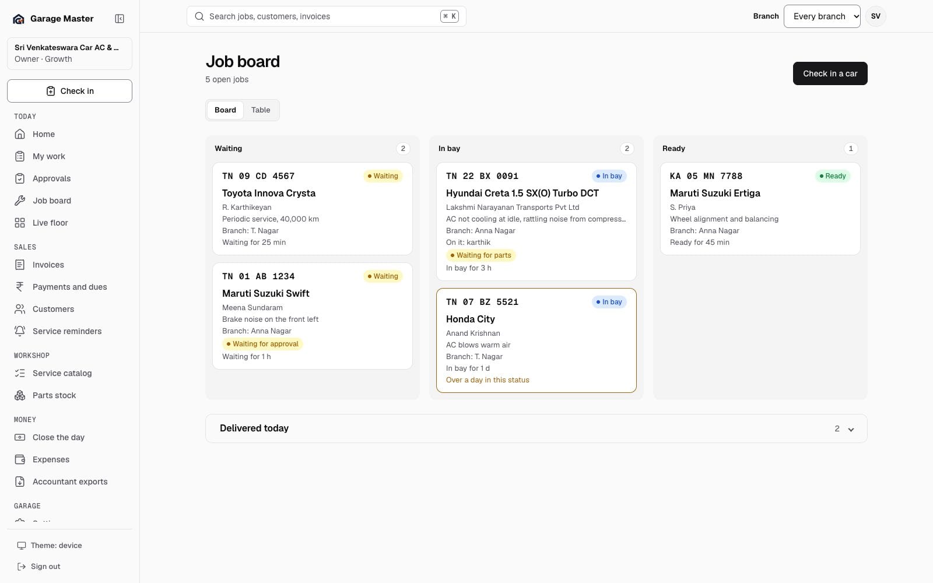Click the Waiting for parts badge
Image resolution: width=933 pixels, height=583 pixels.
pos(481,255)
